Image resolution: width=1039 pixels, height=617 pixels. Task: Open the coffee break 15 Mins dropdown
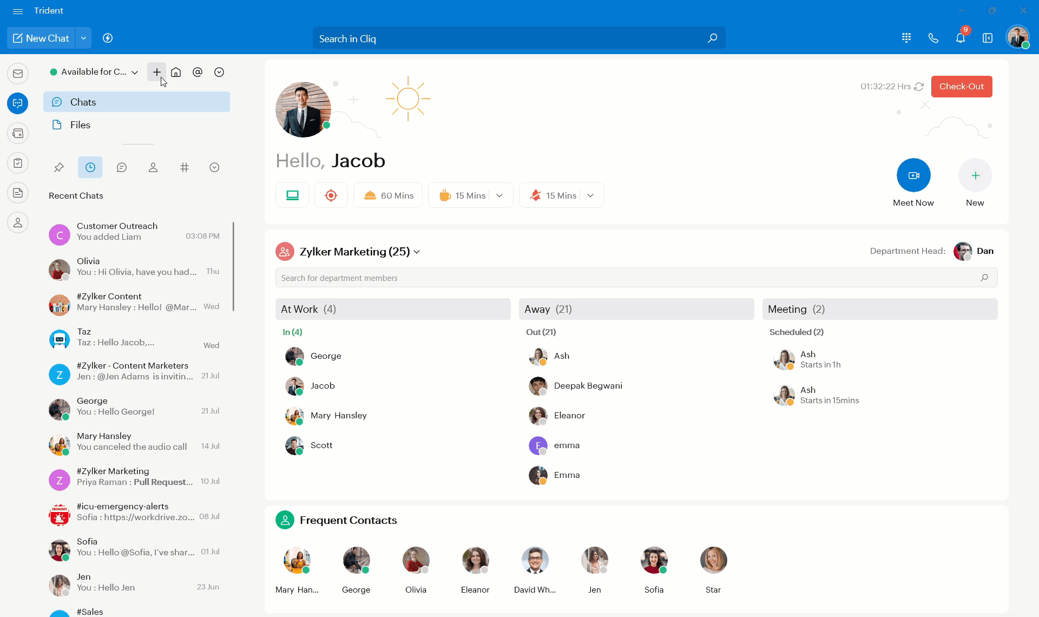[499, 195]
